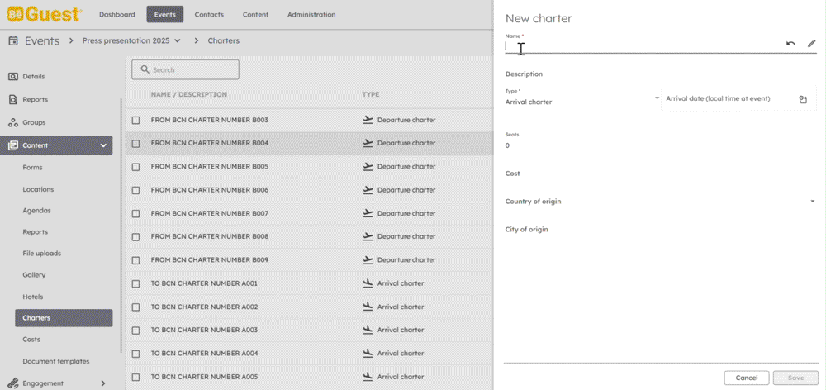
Task: Click the Engagement sidebar icon
Action: point(13,383)
